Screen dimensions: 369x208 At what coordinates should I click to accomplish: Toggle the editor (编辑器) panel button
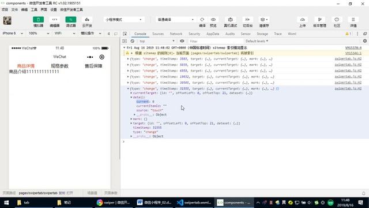(55, 20)
